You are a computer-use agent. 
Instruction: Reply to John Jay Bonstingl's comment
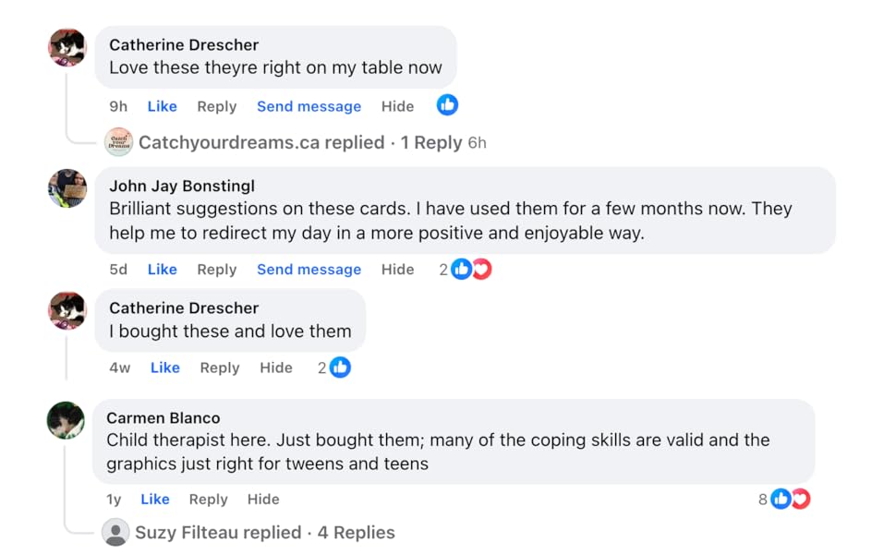217,270
